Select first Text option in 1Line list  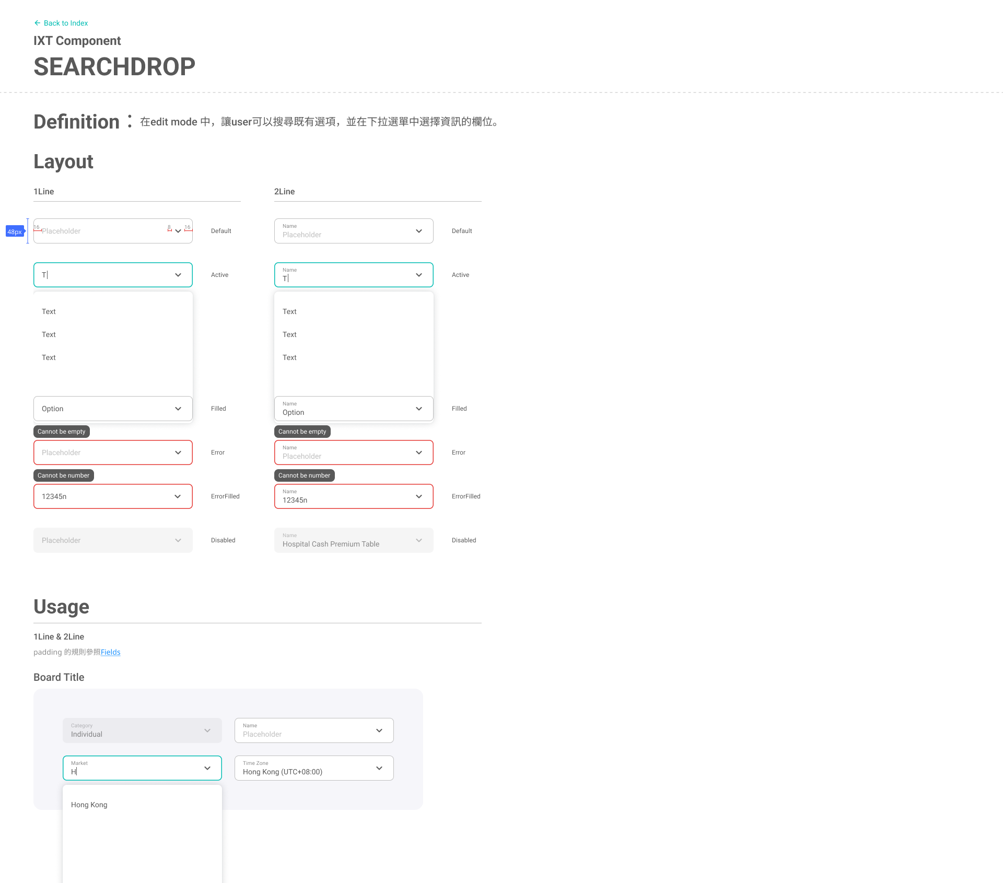click(49, 311)
